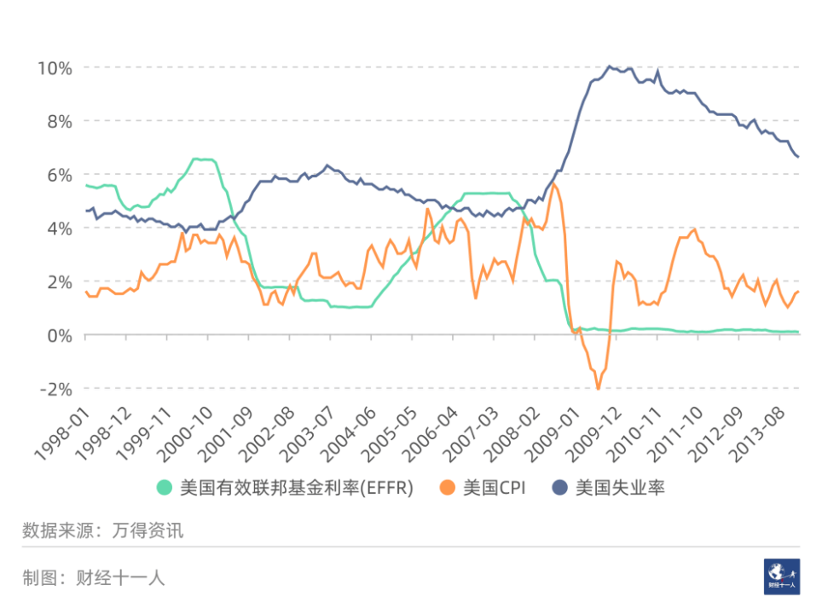The width and height of the screenshot is (822, 614).
Task: Click the unemployment line's peak near 10%
Action: 609,67
